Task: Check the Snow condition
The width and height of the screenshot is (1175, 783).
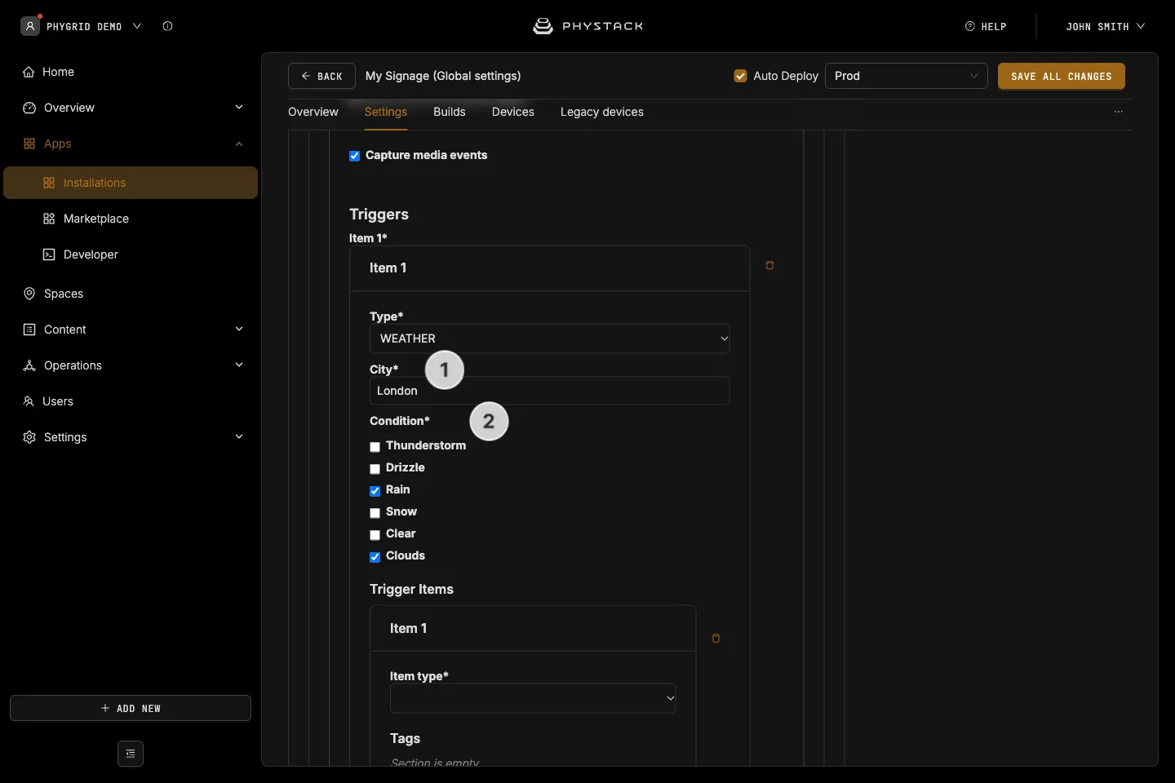Action: 375,513
